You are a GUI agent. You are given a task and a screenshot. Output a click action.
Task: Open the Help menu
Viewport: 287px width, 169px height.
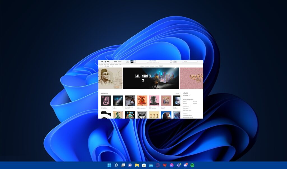(120, 64)
